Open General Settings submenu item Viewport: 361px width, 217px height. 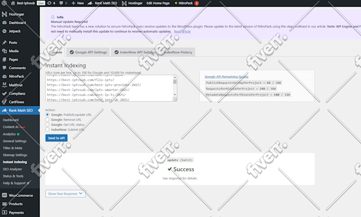pyautogui.click(x=14, y=141)
